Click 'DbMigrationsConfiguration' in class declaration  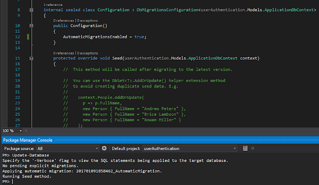pyautogui.click(x=167, y=10)
